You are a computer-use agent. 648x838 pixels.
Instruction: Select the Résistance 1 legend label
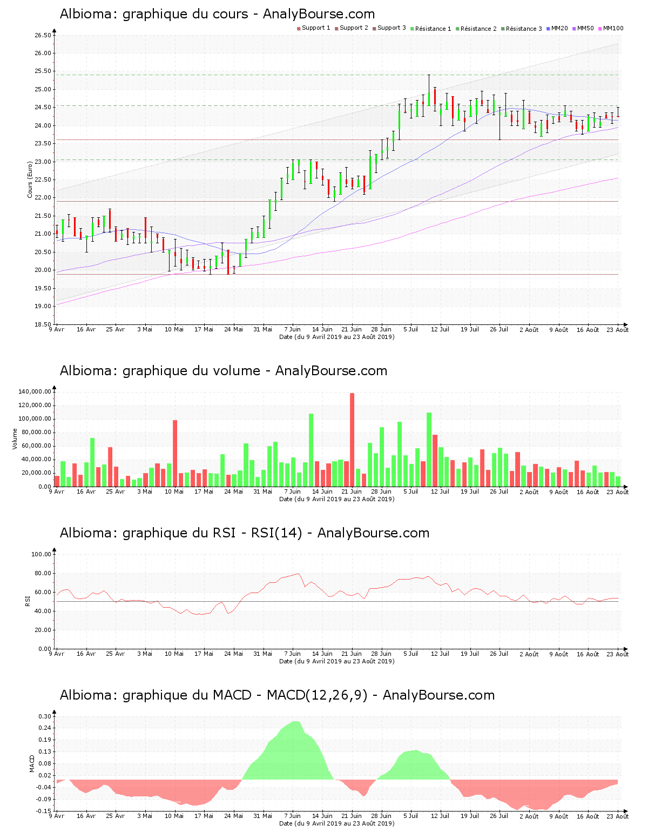click(433, 29)
